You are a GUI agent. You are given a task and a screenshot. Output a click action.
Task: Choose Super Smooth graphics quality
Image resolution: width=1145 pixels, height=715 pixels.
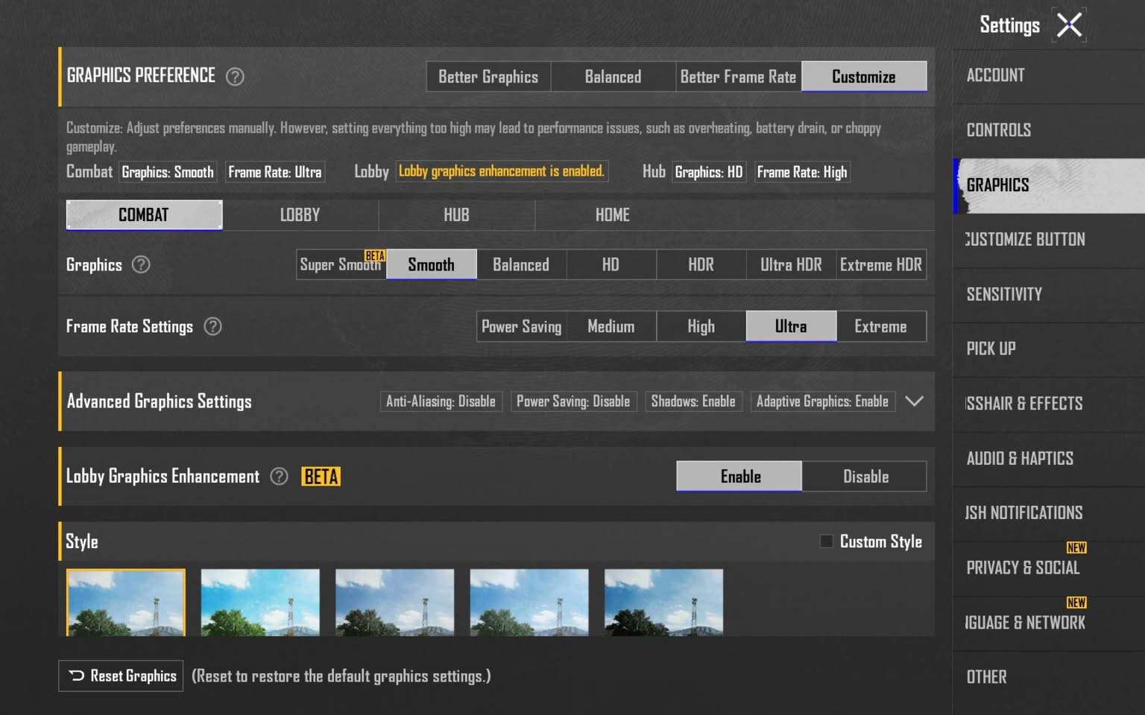341,264
